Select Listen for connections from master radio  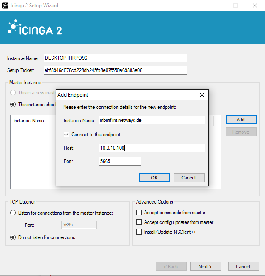click(13, 213)
